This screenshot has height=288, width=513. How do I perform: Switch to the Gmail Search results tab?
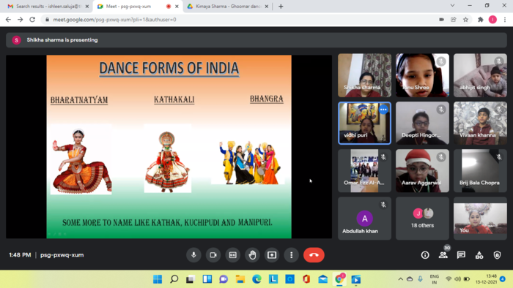[48, 6]
